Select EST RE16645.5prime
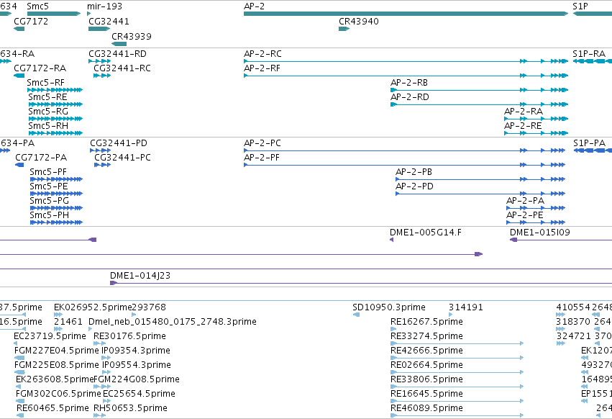Screen dimensions: 612x419 (457, 401)
